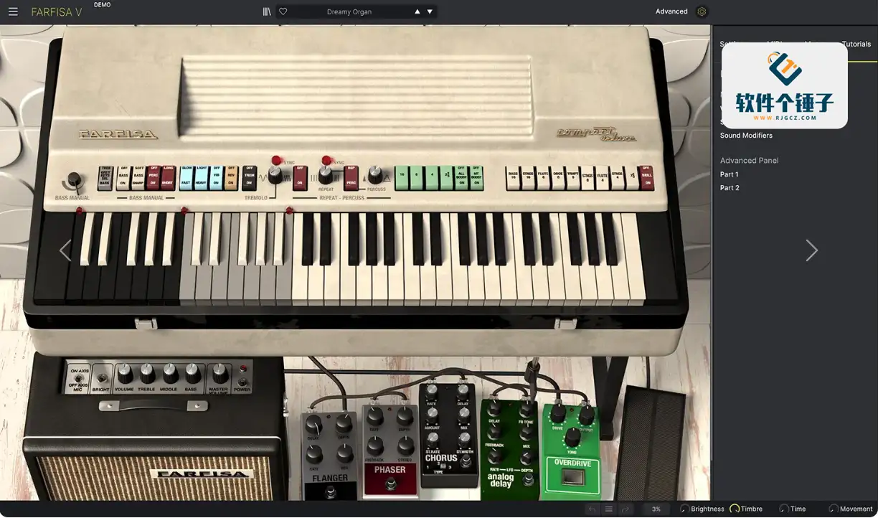Toggle the Tremolo Sync red button
The width and height of the screenshot is (878, 518).
coord(277,160)
